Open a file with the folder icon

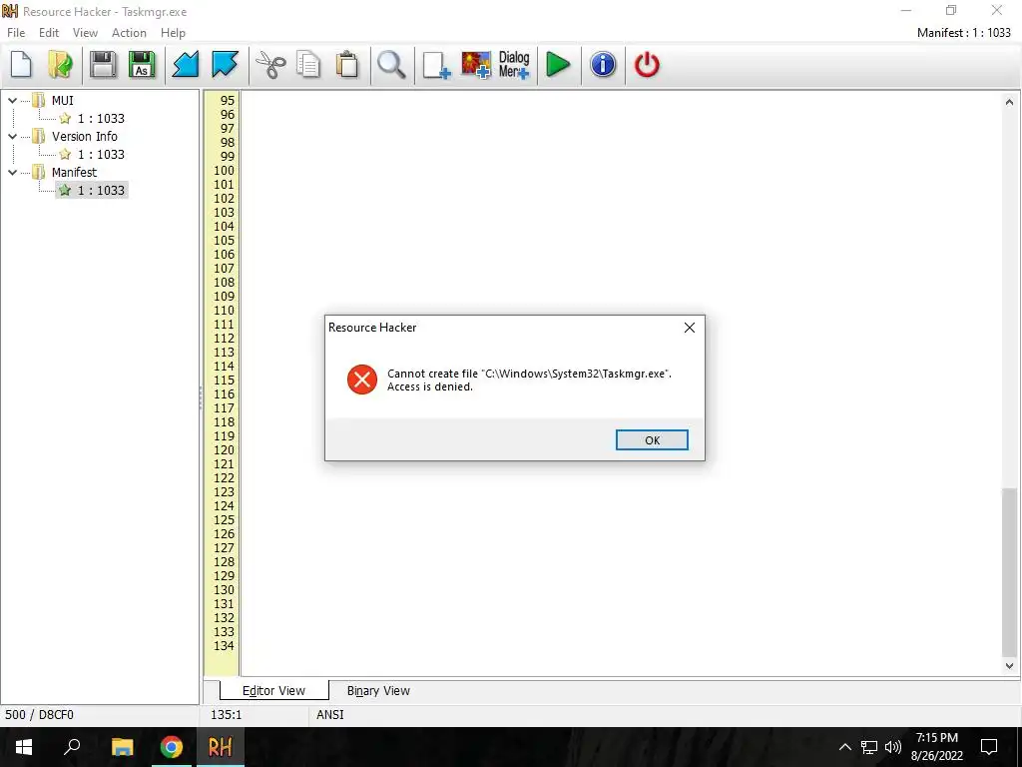[61, 65]
